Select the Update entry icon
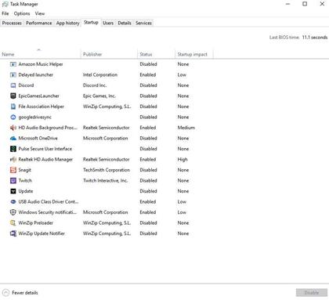Viewport: 329px width, 300px height. pyautogui.click(x=13, y=191)
